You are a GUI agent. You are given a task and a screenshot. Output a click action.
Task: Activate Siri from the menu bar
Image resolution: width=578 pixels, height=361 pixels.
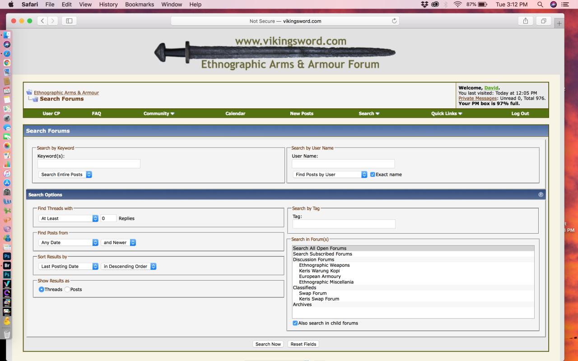click(x=553, y=5)
